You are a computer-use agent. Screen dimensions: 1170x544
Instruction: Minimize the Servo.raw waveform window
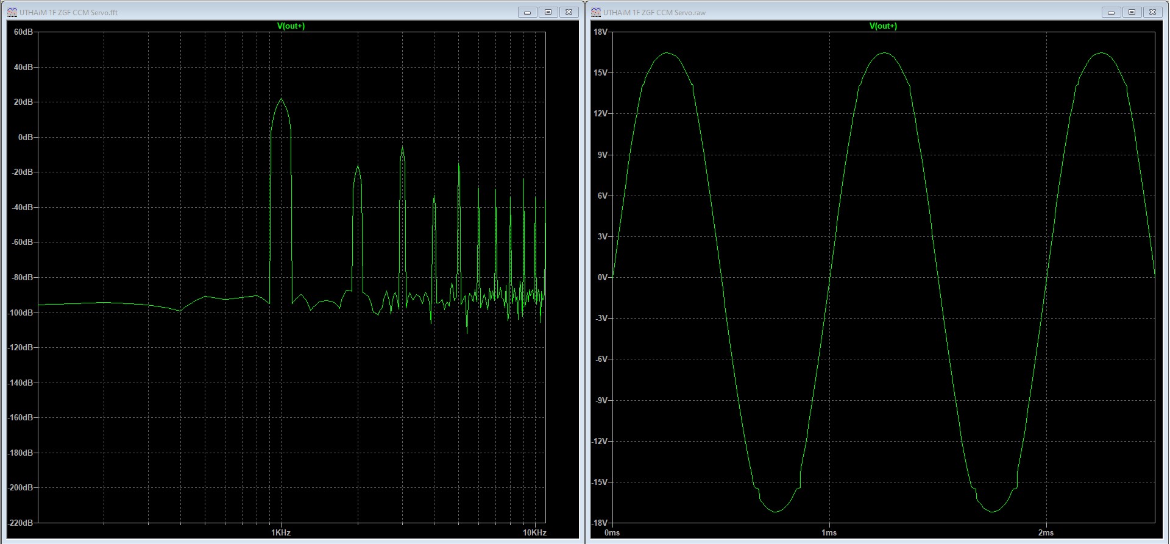pos(1111,12)
